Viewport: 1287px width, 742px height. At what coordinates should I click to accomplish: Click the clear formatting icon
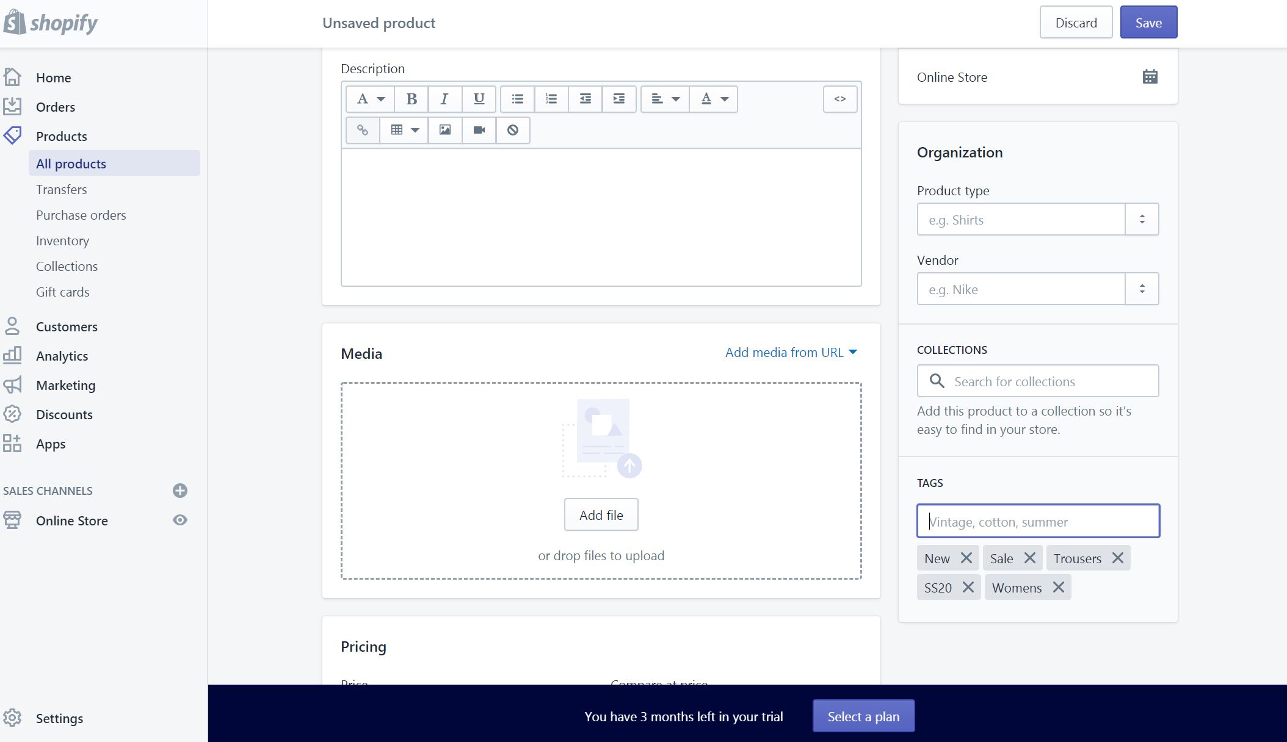pos(513,130)
